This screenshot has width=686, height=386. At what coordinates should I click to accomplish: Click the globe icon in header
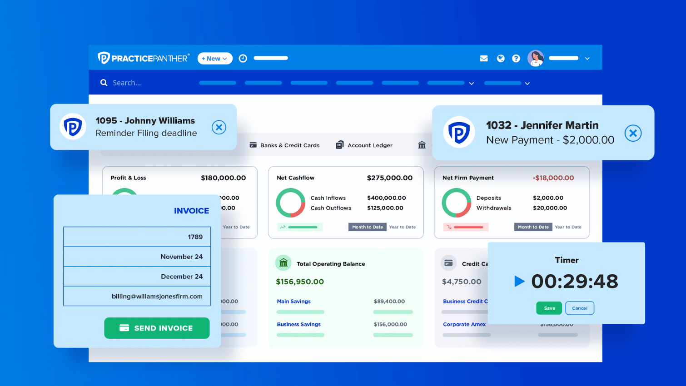(501, 58)
